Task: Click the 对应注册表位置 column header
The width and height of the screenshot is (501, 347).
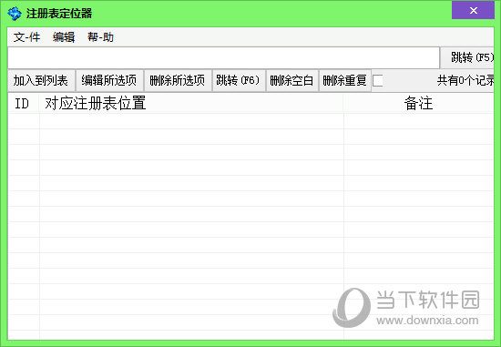Action: coord(191,104)
